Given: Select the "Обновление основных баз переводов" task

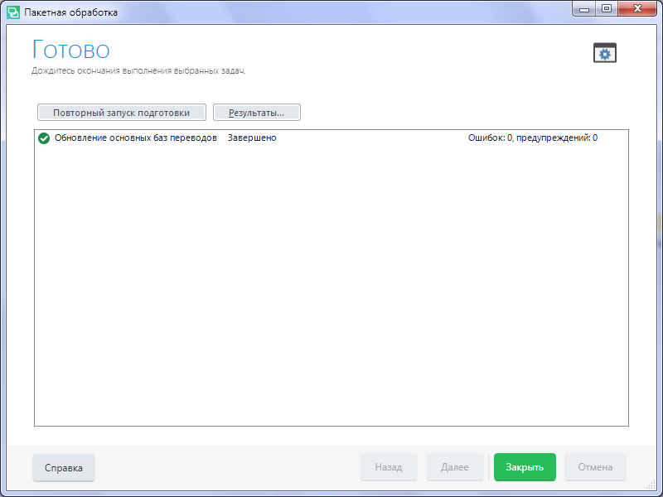Looking at the screenshot, I should point(135,138).
